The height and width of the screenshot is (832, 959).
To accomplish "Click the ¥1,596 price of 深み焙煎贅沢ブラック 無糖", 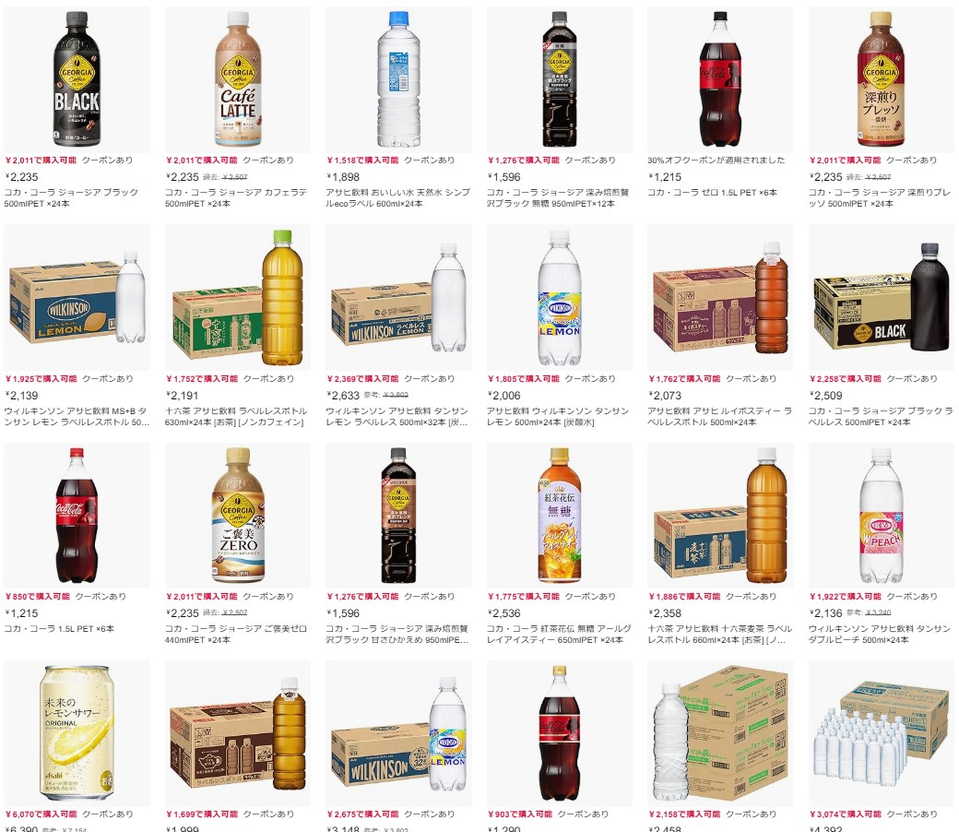I will click(504, 177).
